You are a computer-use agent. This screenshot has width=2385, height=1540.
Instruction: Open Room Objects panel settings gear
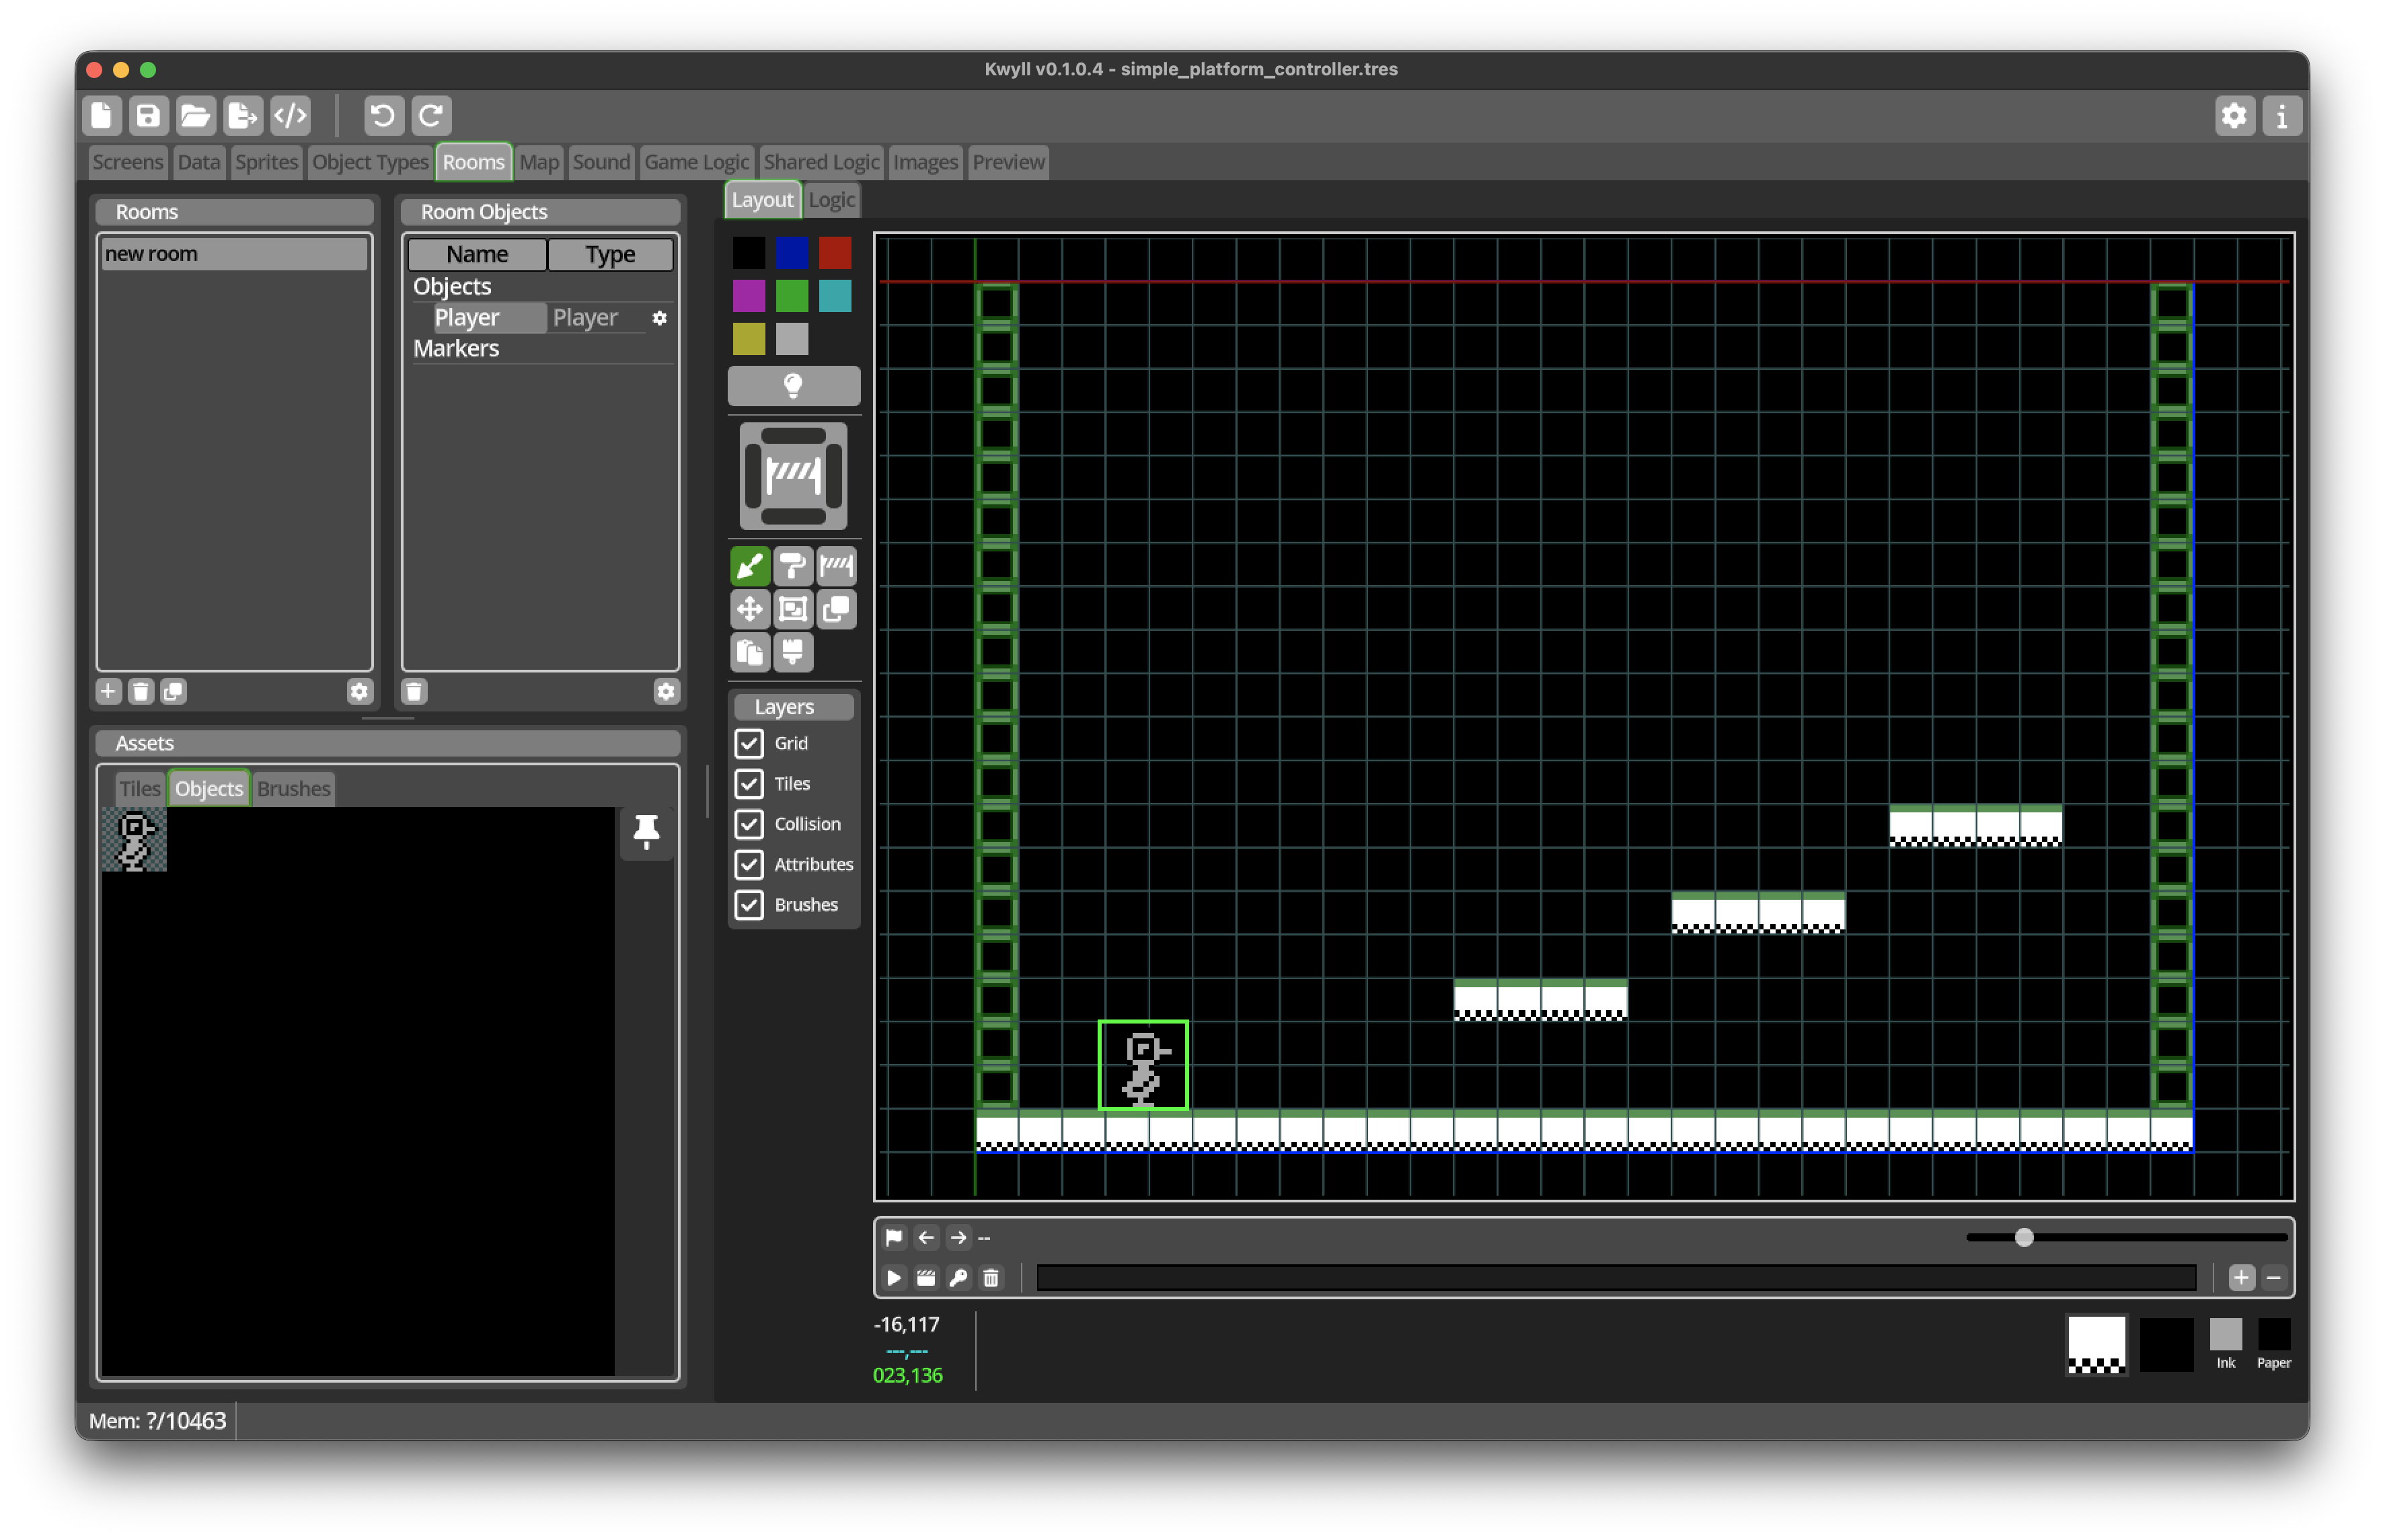(666, 692)
